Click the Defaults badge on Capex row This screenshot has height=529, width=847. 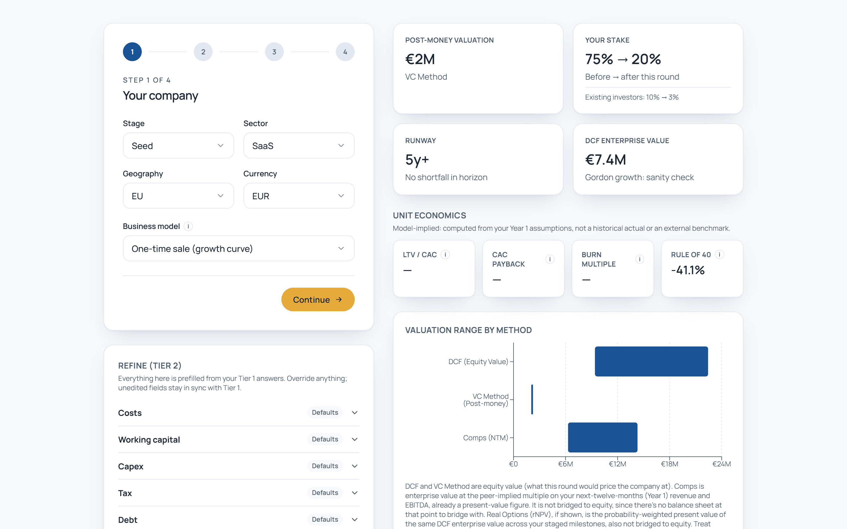point(325,466)
